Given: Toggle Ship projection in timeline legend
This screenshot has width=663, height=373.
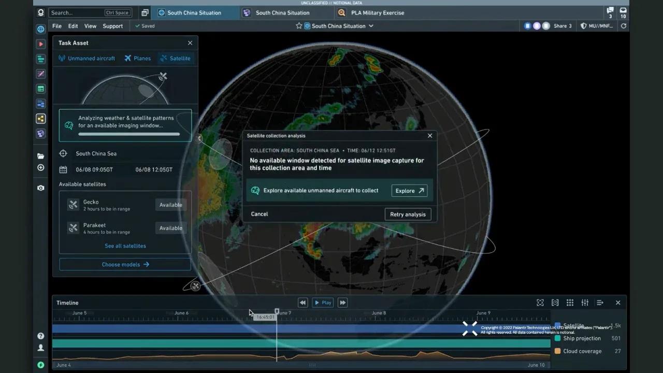Looking at the screenshot, I should (x=582, y=338).
